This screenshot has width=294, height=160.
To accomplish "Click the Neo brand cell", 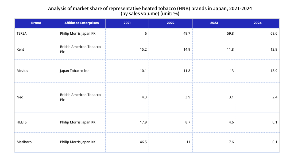I will pos(20,97).
